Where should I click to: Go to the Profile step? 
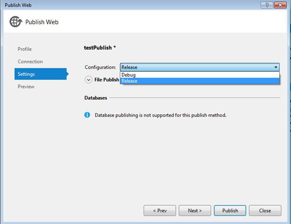tap(25, 49)
